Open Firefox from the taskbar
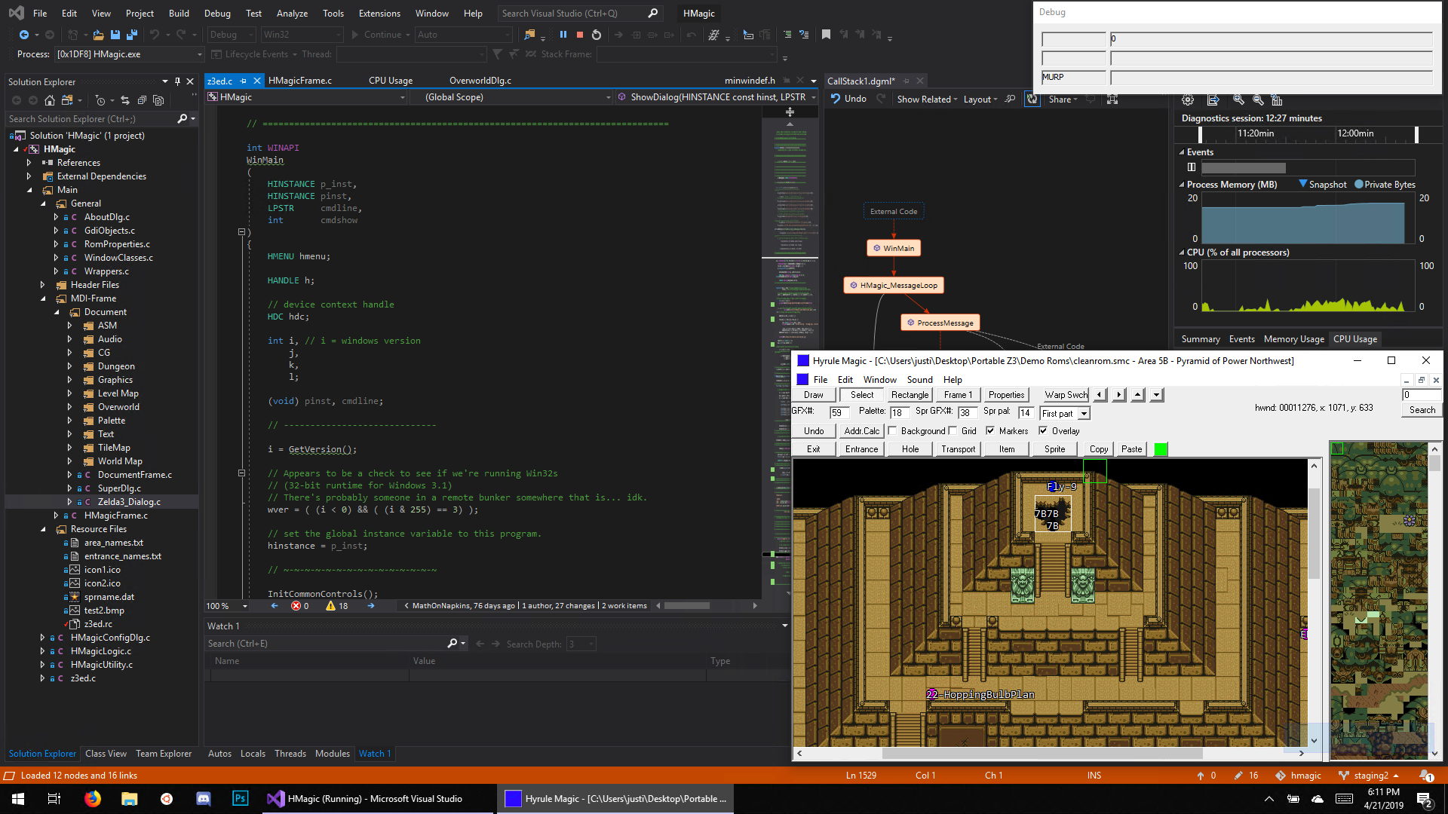Image resolution: width=1448 pixels, height=814 pixels. click(93, 799)
